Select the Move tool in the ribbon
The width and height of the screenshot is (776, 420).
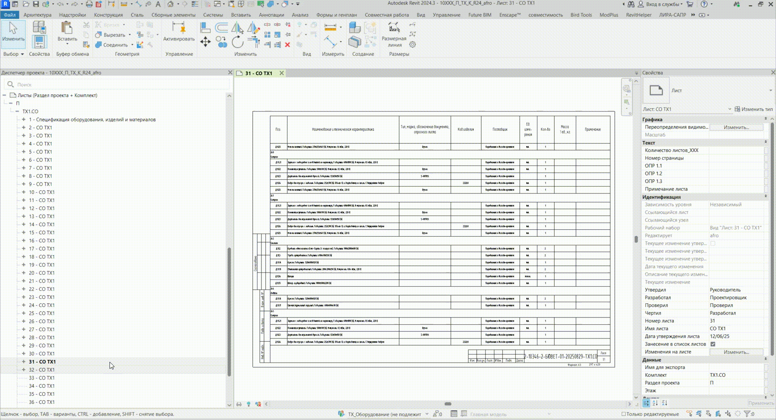click(x=205, y=42)
